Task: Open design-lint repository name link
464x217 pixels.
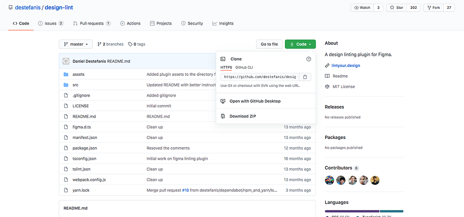Action: [x=59, y=7]
